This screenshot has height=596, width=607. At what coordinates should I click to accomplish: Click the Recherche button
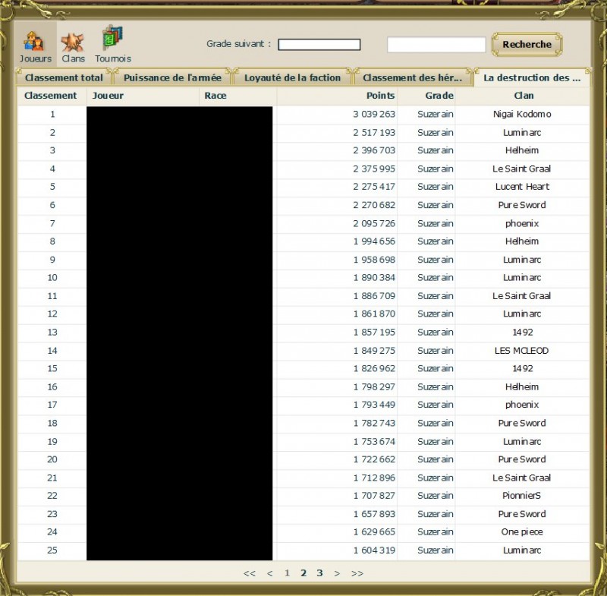[x=527, y=45]
